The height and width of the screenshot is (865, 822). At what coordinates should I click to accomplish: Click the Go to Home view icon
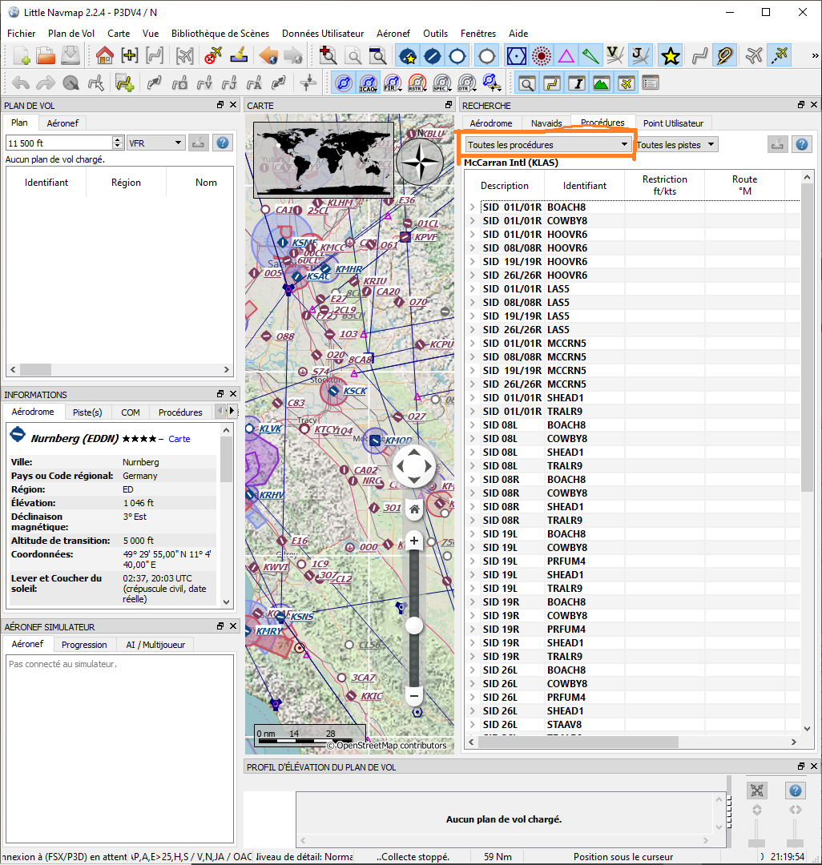click(104, 56)
